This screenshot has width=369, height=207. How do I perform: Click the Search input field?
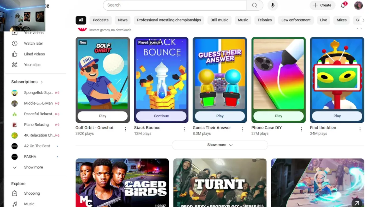[175, 5]
